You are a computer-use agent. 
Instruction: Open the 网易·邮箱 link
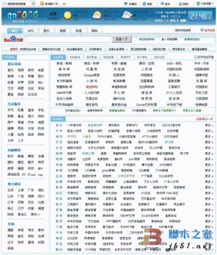point(119,63)
